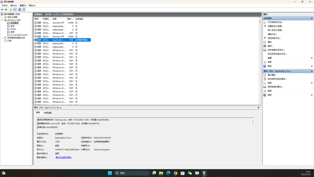This screenshot has width=314, height=177.
Task: Open the Windows Start menu
Action: [110, 173]
